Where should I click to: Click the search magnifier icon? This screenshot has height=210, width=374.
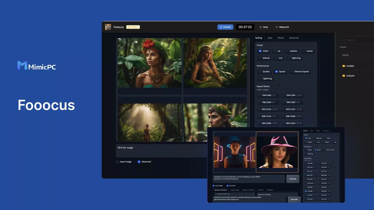[x=344, y=40]
